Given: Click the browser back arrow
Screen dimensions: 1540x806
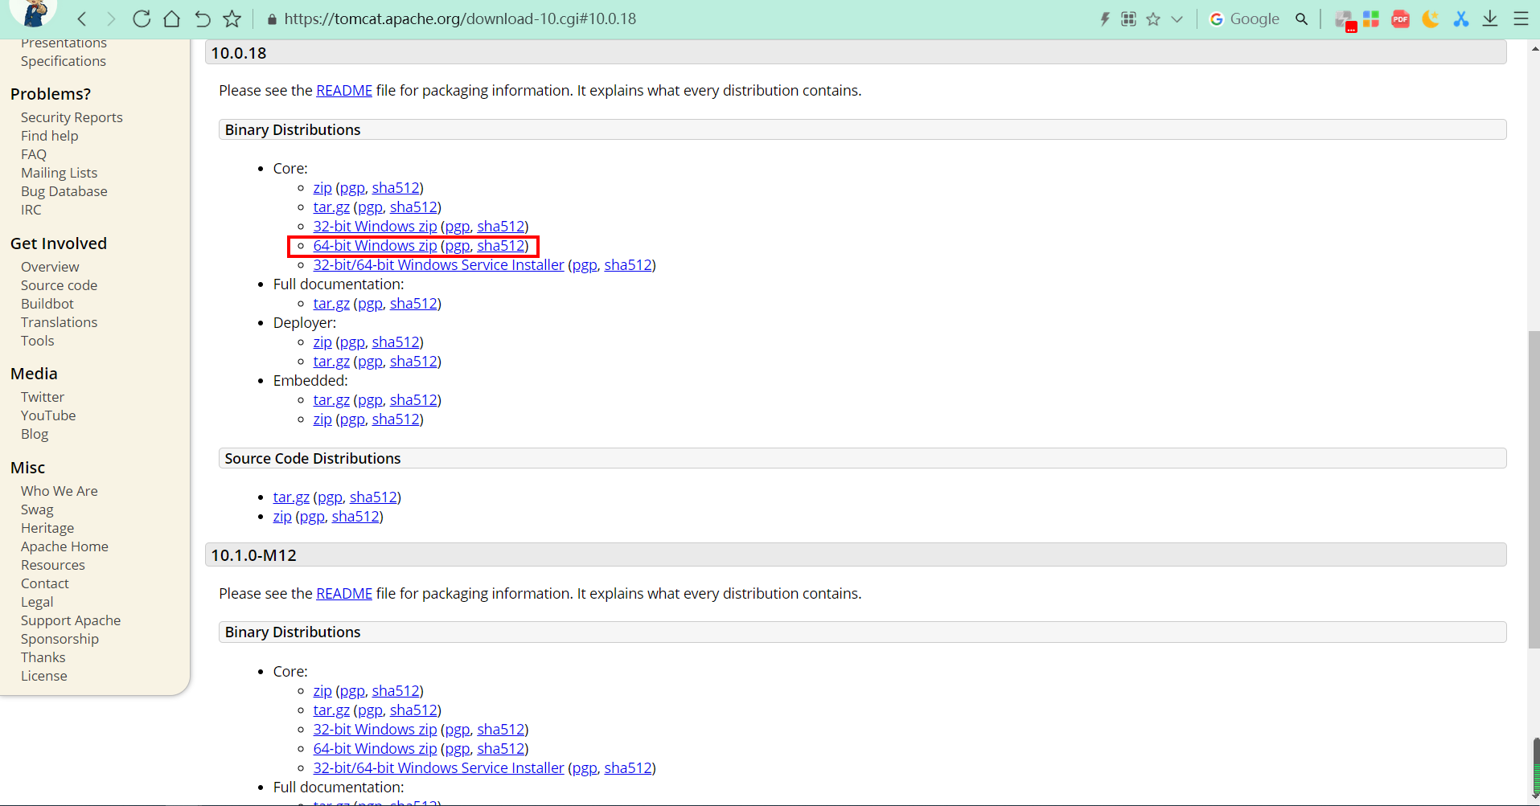Looking at the screenshot, I should pyautogui.click(x=82, y=18).
